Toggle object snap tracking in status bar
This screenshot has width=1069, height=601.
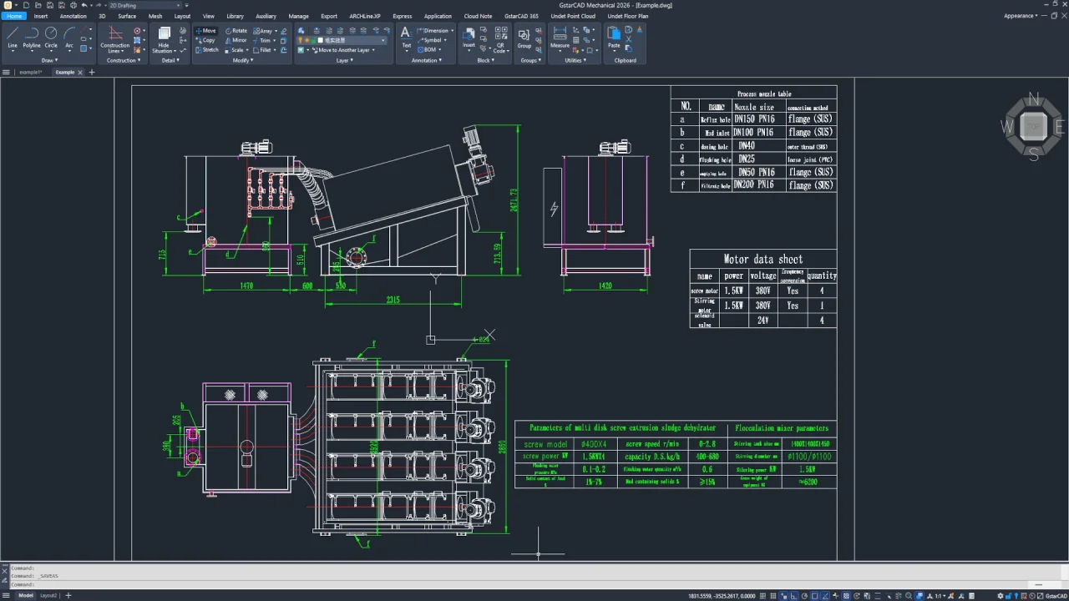(x=825, y=595)
